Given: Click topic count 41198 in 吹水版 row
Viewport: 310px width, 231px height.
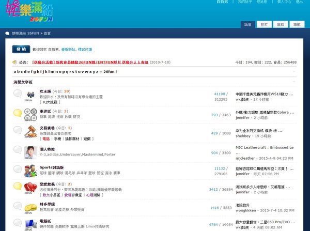Looking at the screenshot, I should coord(220,94).
